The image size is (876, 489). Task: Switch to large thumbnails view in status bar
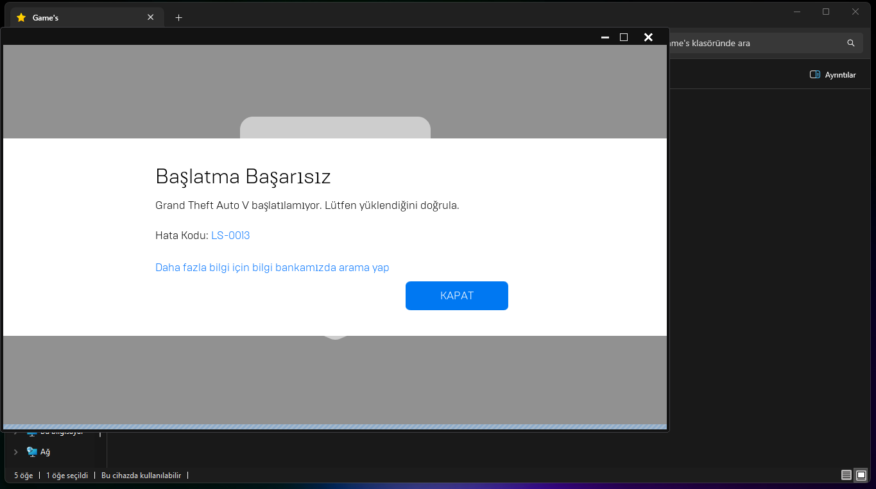pos(861,475)
